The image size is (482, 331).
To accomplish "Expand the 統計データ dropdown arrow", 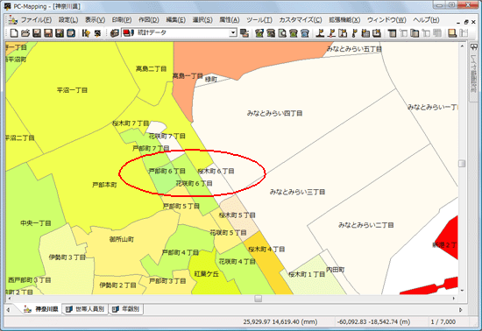I will [233, 32].
